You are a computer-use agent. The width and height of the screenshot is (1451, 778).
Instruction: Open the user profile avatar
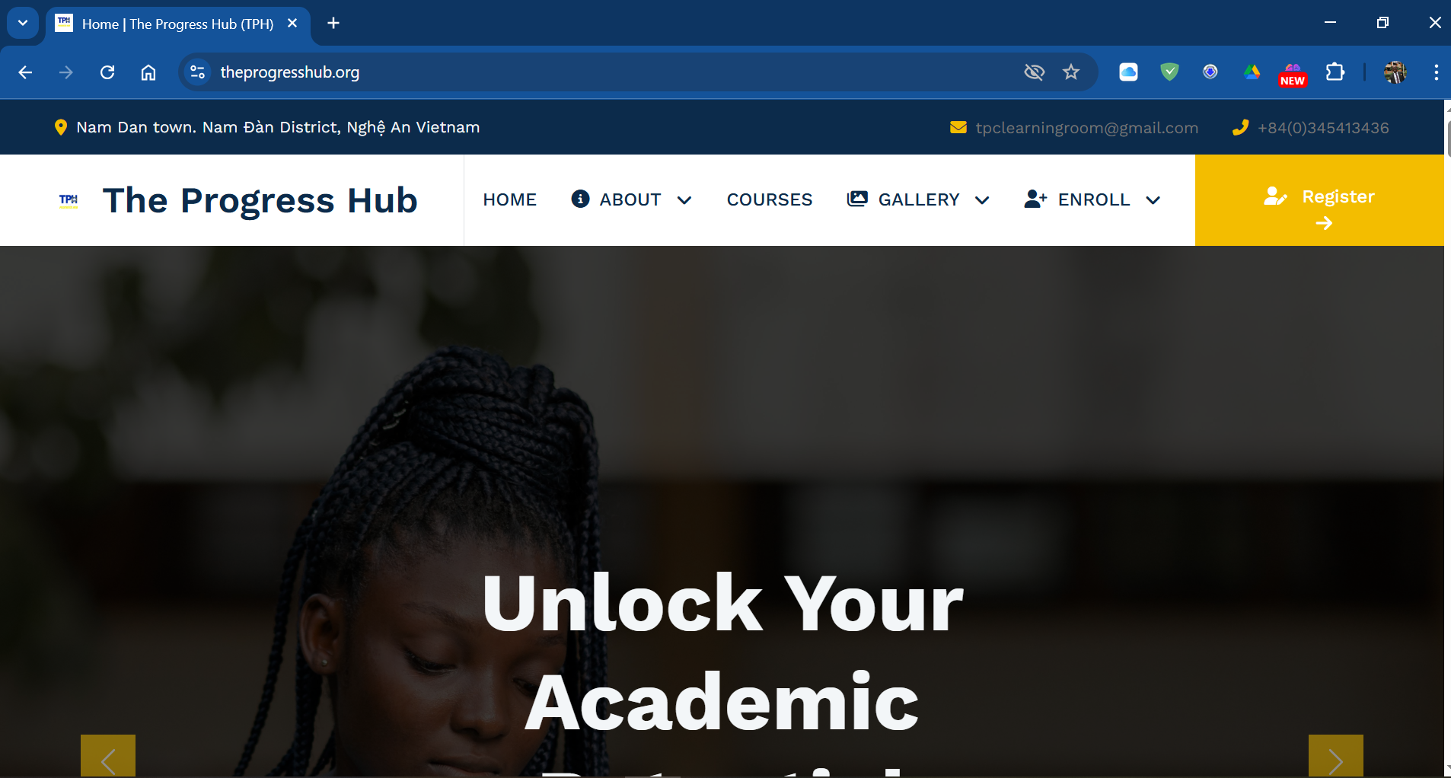(1395, 72)
